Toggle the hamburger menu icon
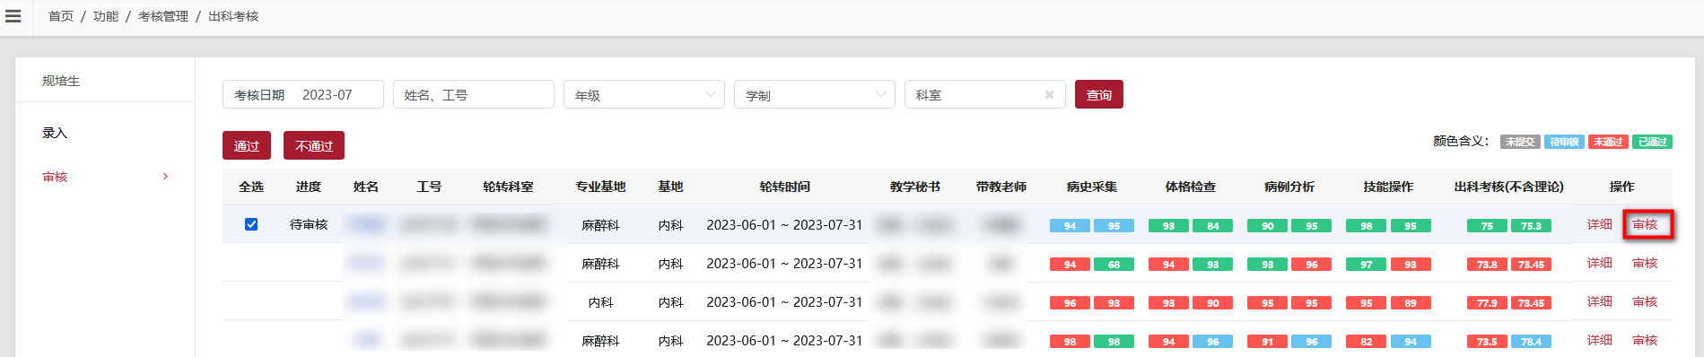 coord(13,16)
